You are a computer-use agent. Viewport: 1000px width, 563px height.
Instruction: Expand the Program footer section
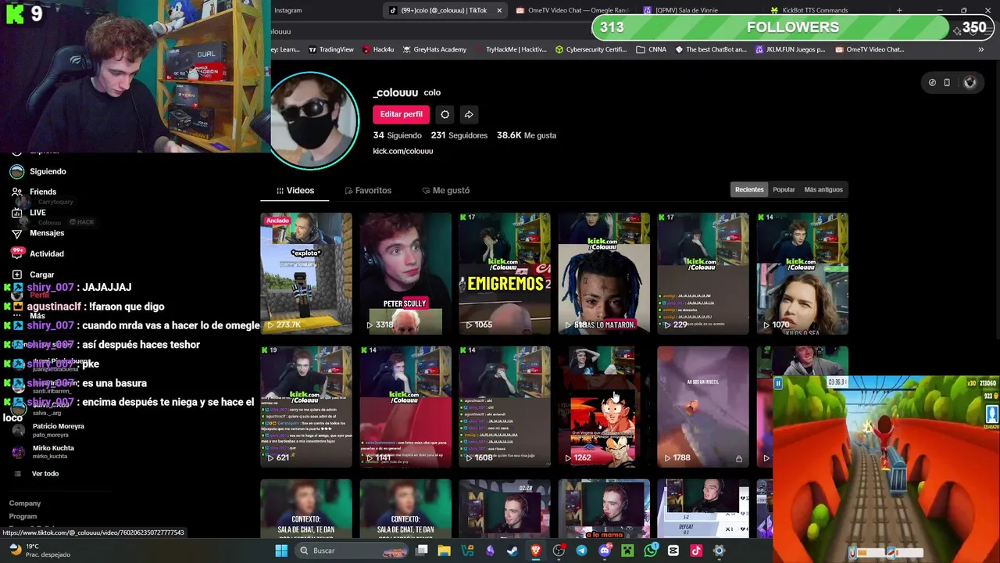click(23, 516)
